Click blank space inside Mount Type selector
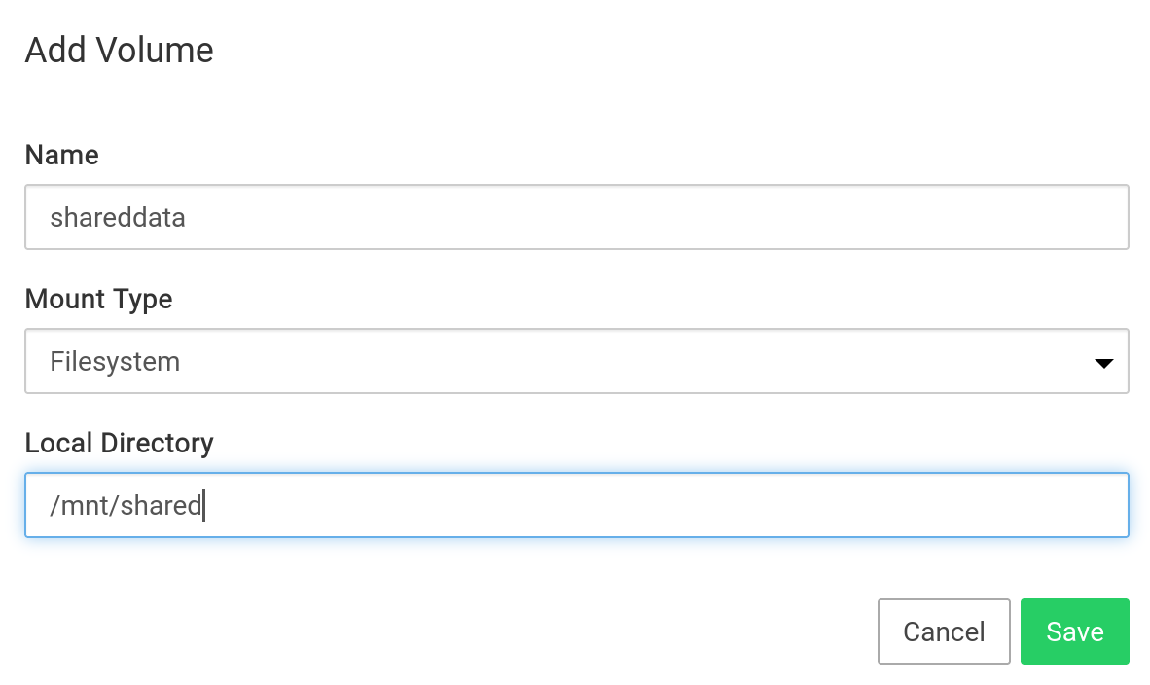Image resolution: width=1150 pixels, height=685 pixels. (x=632, y=362)
